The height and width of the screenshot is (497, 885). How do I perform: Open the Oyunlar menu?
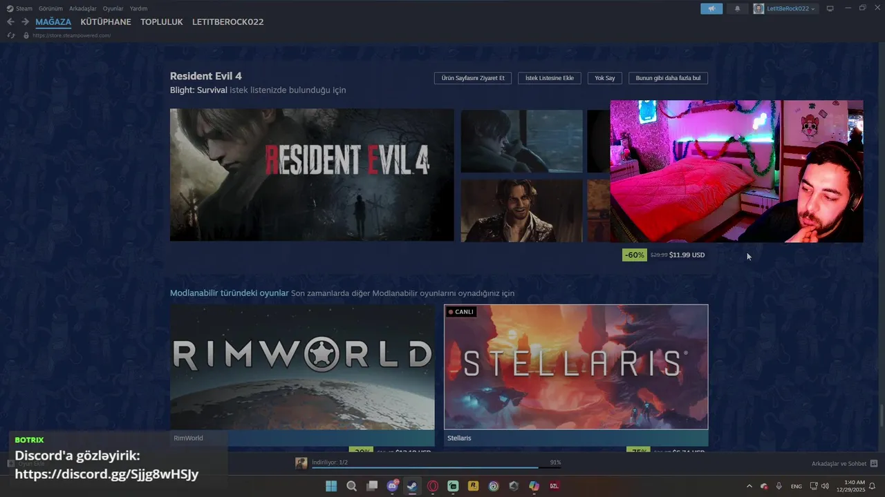pos(113,8)
